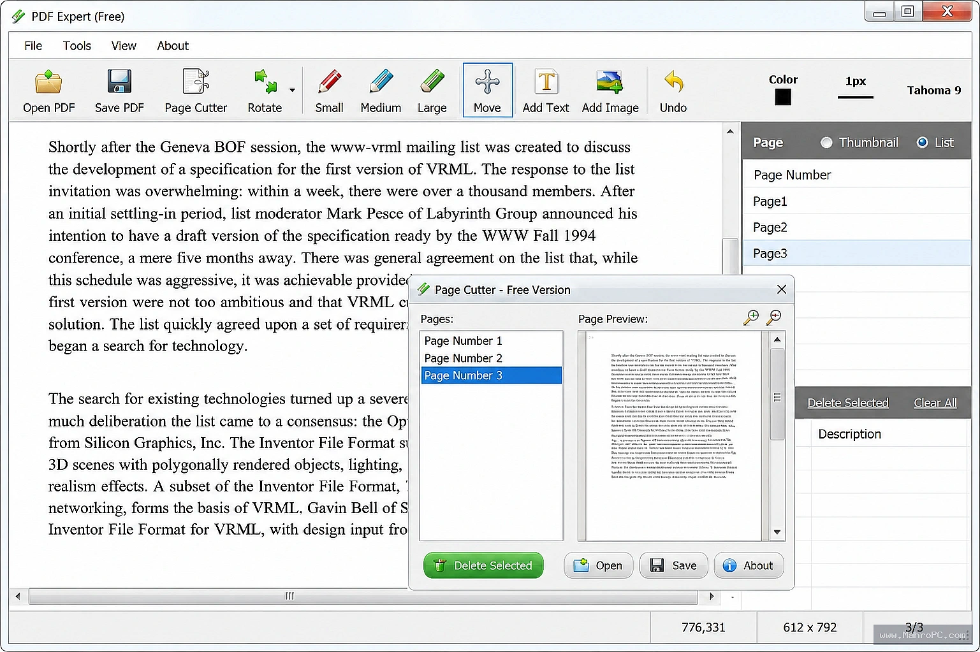Click the Page Number column header
Screen dimensions: 980x652
coord(856,175)
